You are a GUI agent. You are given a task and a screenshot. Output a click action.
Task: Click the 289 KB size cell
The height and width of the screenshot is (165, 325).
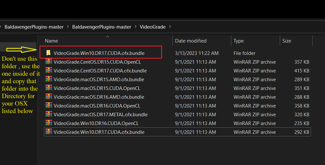click(x=302, y=79)
